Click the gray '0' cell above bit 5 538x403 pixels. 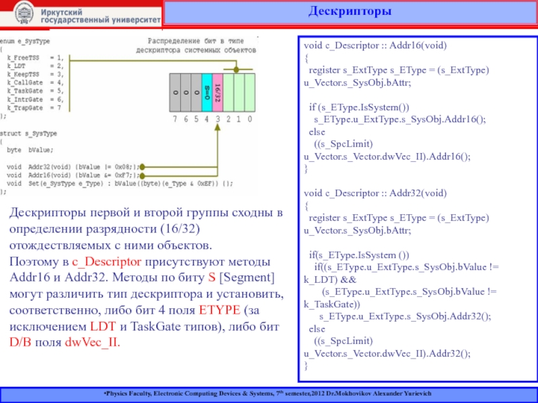tap(196, 93)
